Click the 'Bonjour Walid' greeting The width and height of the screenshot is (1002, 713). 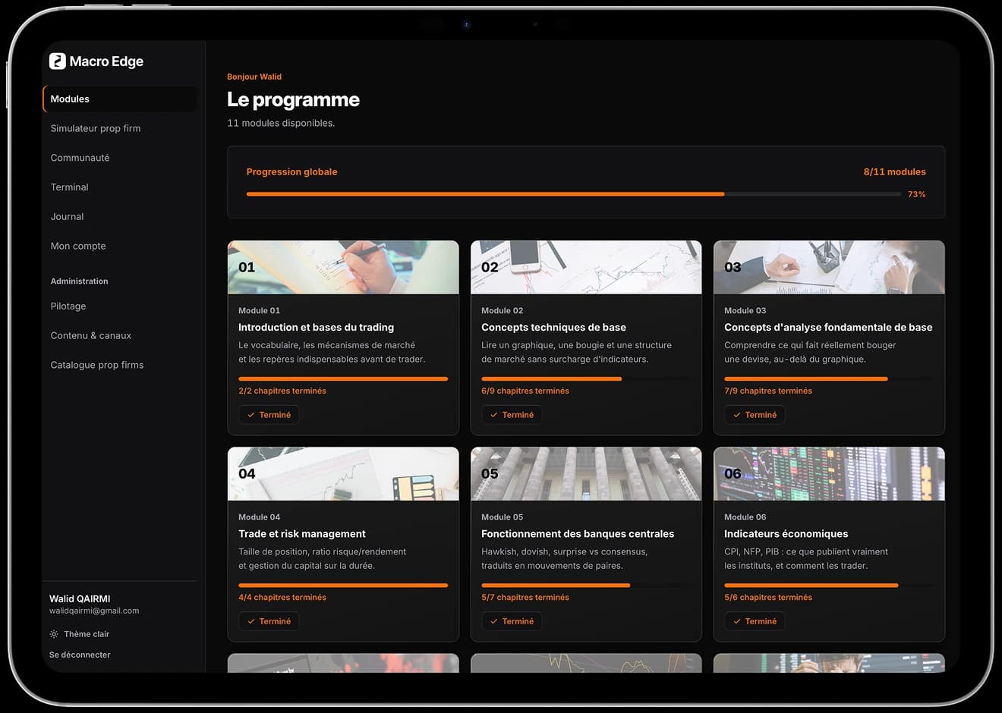pos(254,77)
